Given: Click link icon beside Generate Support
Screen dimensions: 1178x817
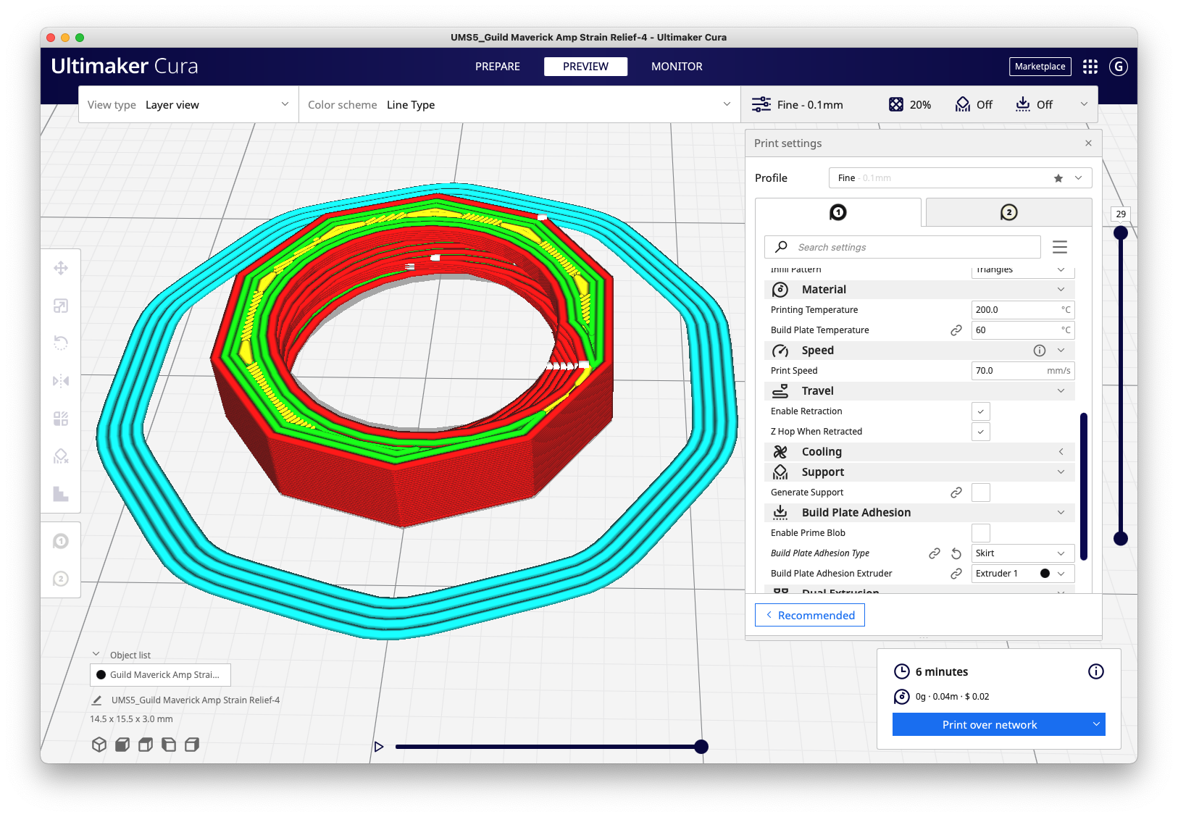Looking at the screenshot, I should click(956, 493).
